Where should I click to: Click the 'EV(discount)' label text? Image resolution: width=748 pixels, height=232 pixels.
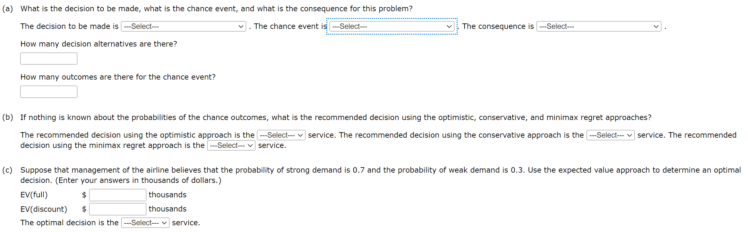(44, 209)
